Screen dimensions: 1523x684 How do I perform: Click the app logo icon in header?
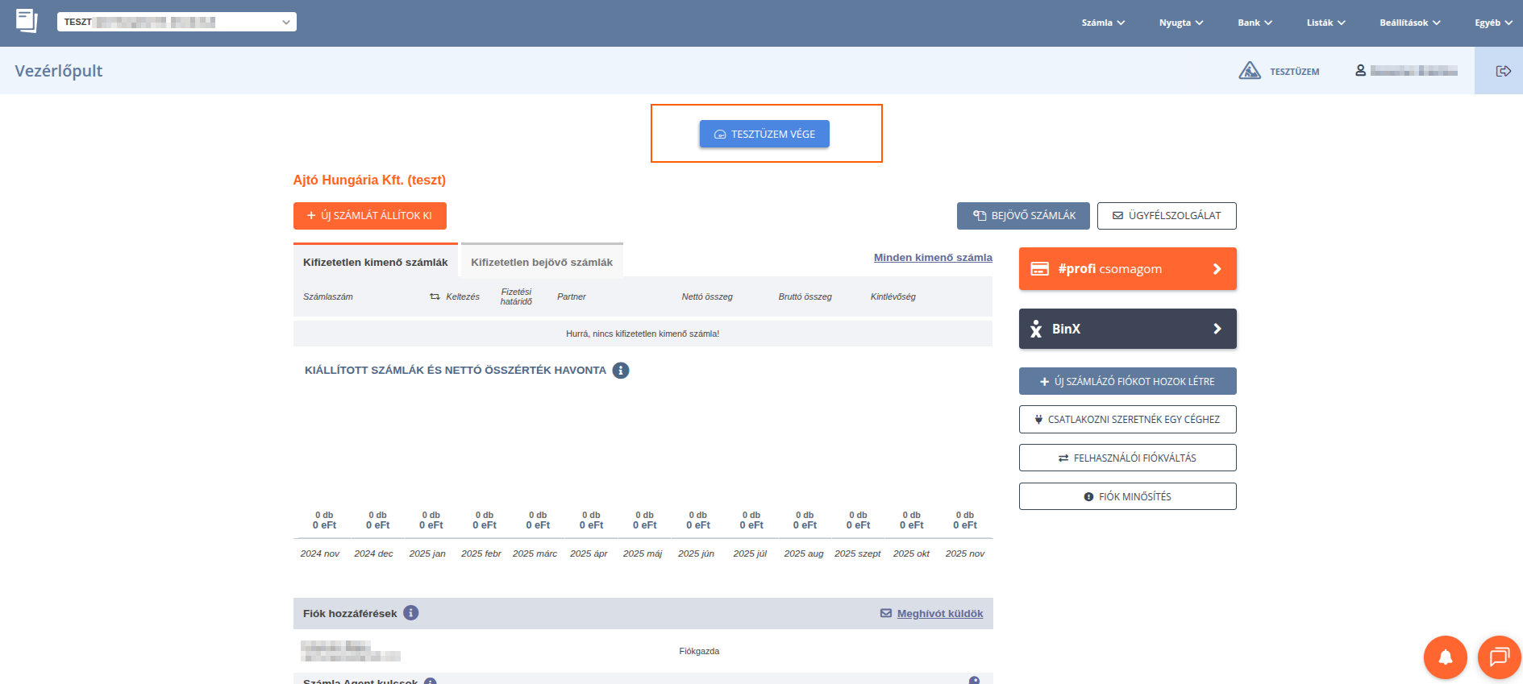click(27, 21)
